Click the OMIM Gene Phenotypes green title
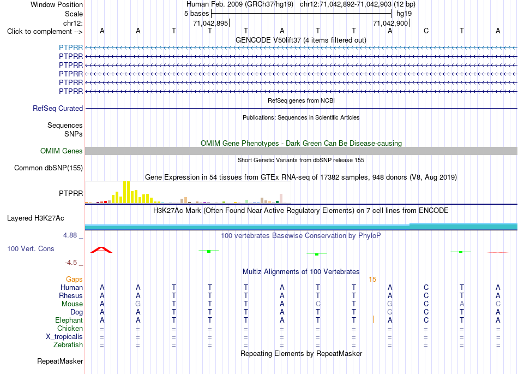518x374 pixels. [302, 143]
